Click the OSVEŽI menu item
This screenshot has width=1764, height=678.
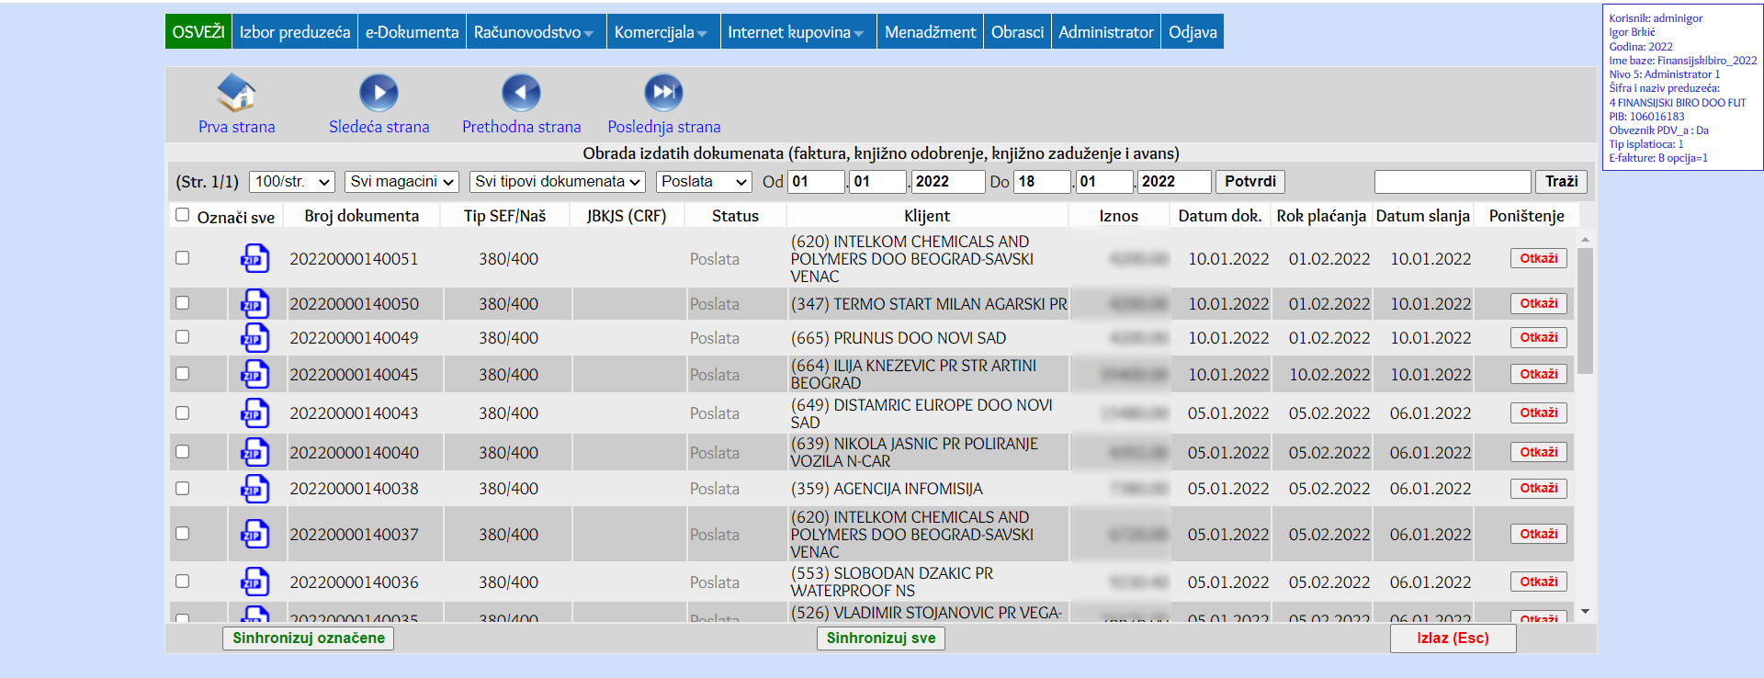point(198,32)
